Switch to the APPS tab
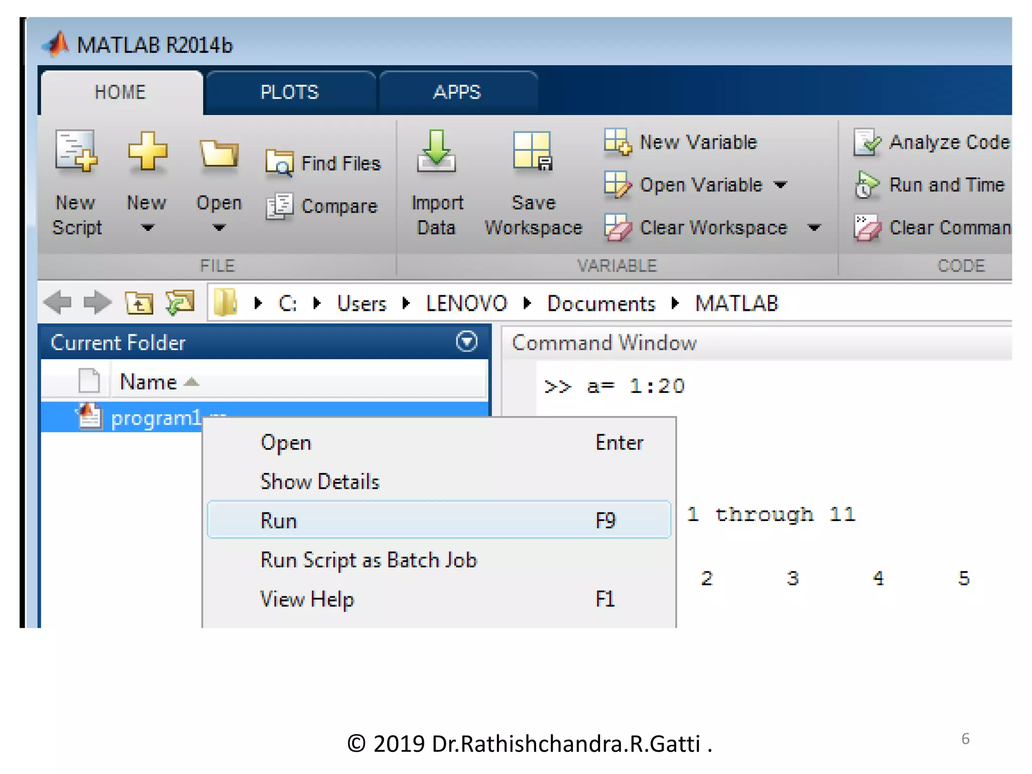 tap(457, 93)
